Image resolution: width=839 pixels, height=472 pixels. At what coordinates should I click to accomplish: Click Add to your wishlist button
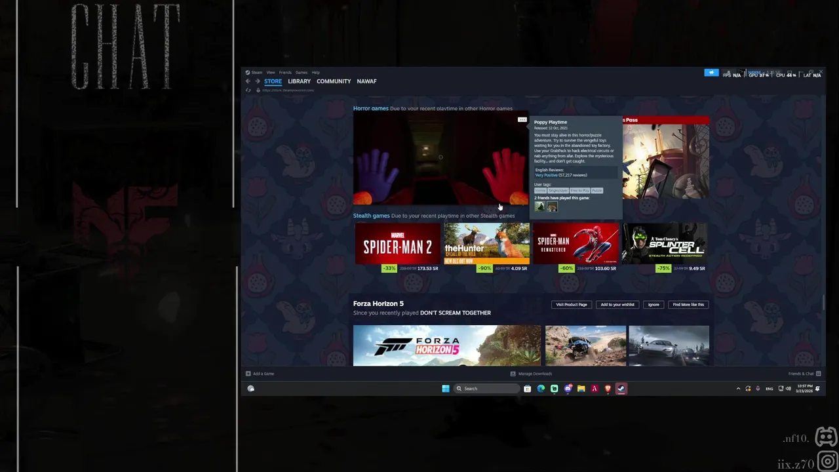click(617, 304)
